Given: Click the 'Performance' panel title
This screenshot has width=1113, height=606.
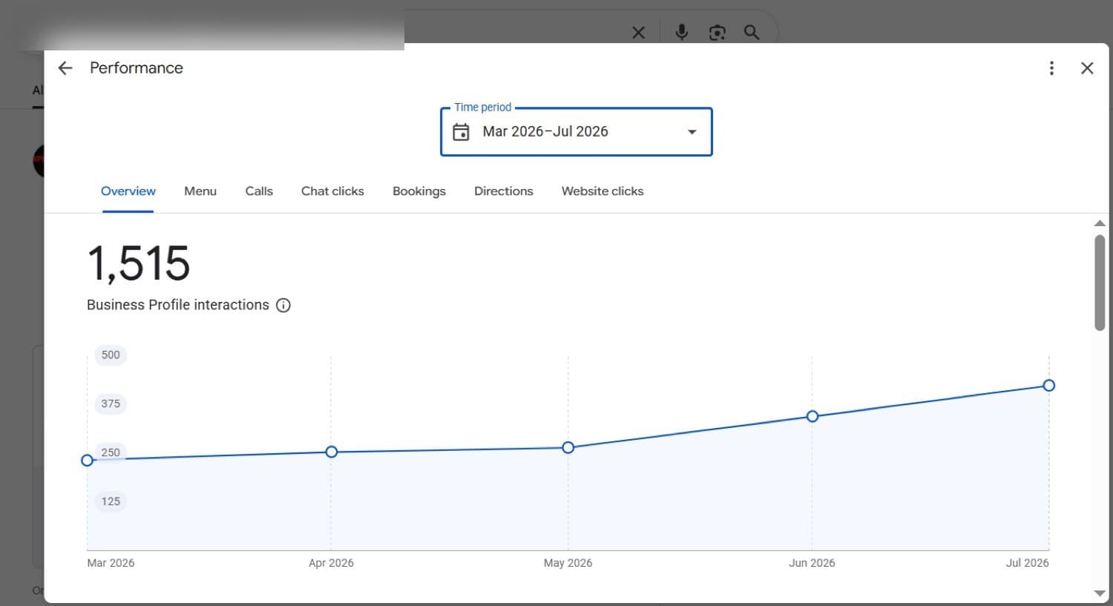Looking at the screenshot, I should click(x=137, y=68).
